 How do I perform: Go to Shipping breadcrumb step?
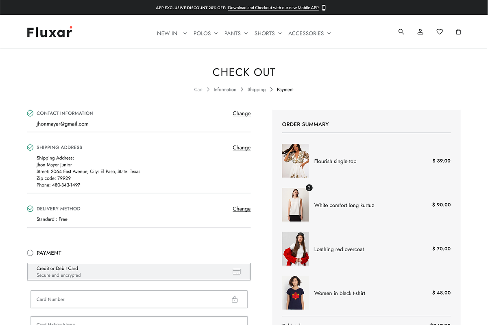(x=257, y=89)
